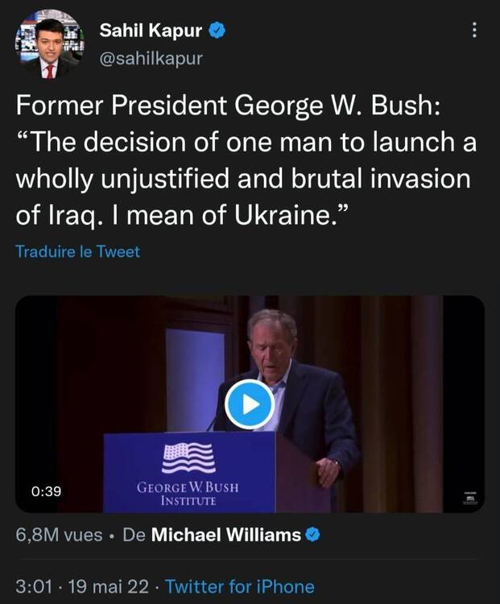Select the 6,8M vues view count
Screen dimensions: 500x604
pos(56,535)
